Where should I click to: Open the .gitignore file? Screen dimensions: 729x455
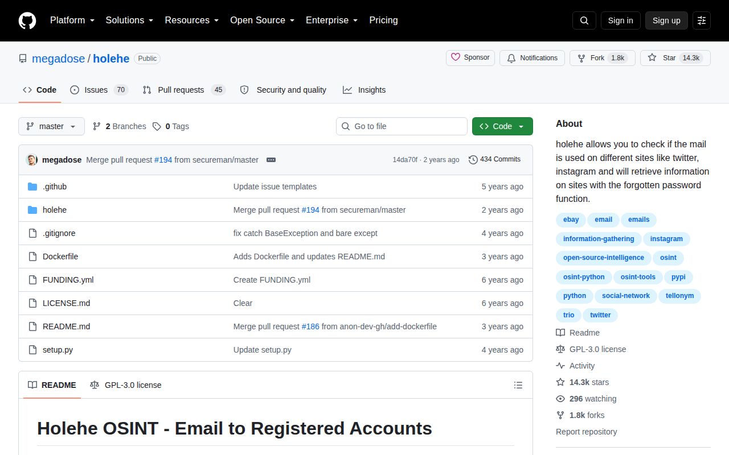59,233
